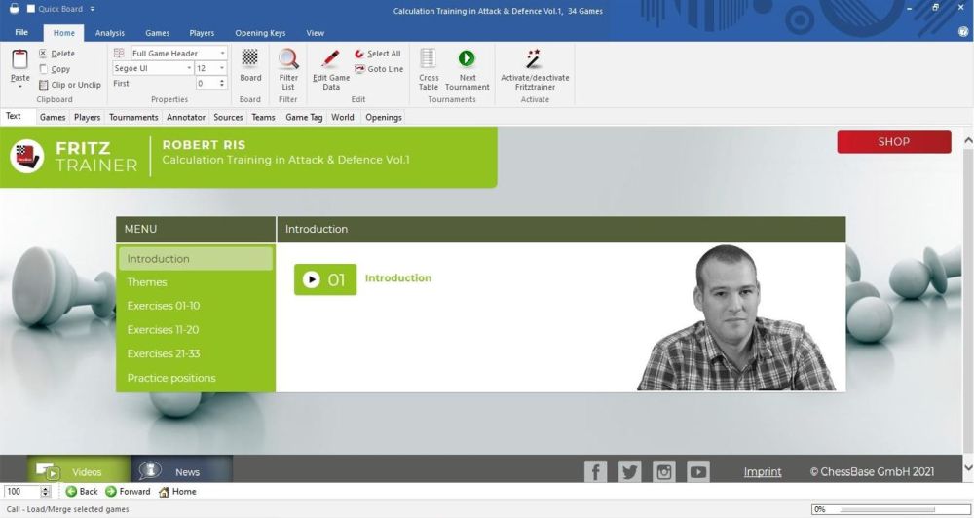Click the Introduction video title link
974x518 pixels.
pos(398,277)
